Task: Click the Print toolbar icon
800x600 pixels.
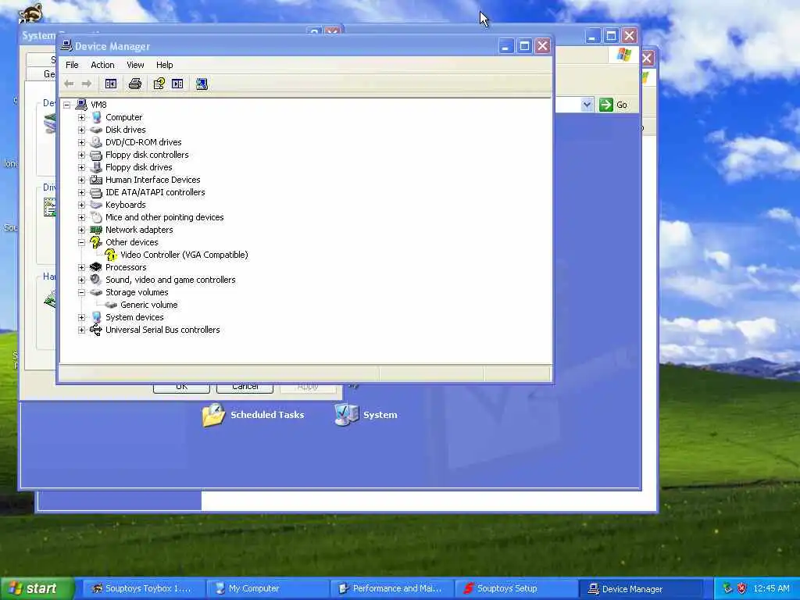Action: 134,84
